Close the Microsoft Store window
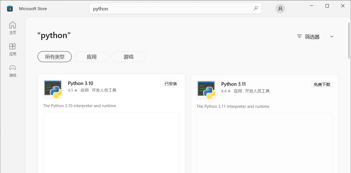 pos(343,6)
